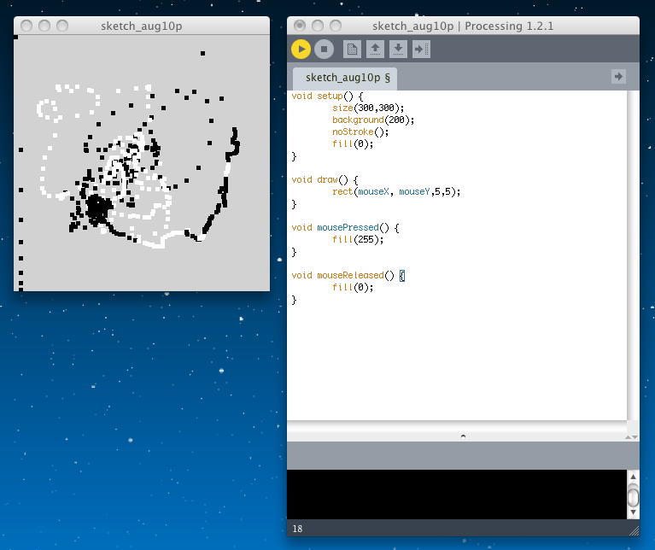655x550 pixels.
Task: Close the sketch_aug10p output window
Action: pos(26,26)
